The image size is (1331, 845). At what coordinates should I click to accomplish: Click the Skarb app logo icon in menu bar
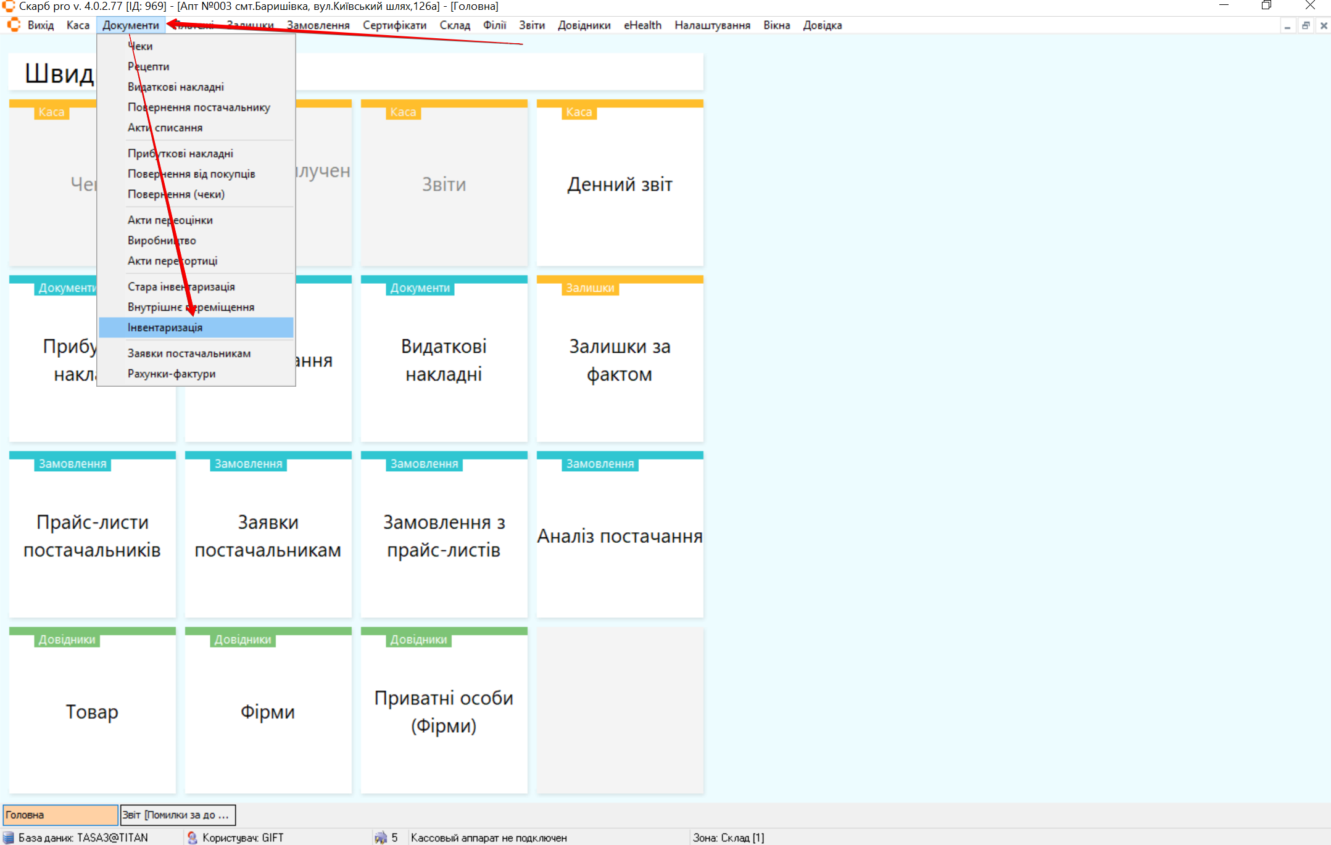(x=14, y=25)
